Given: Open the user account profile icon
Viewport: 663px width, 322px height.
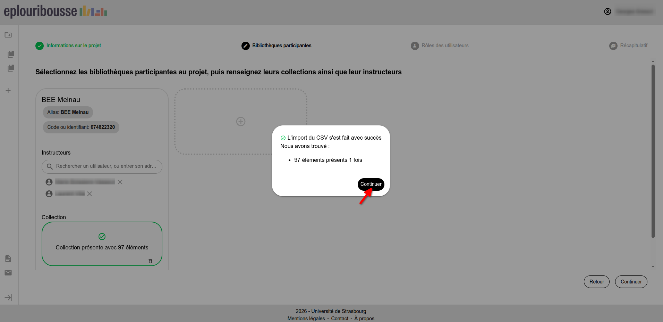Looking at the screenshot, I should [607, 11].
